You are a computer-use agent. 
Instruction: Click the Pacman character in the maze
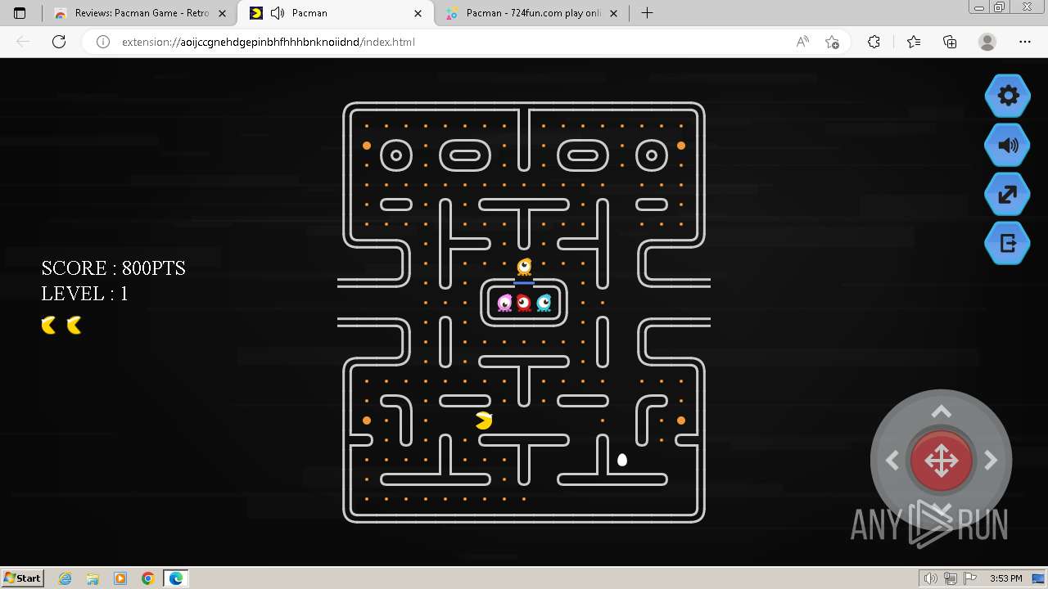point(484,420)
